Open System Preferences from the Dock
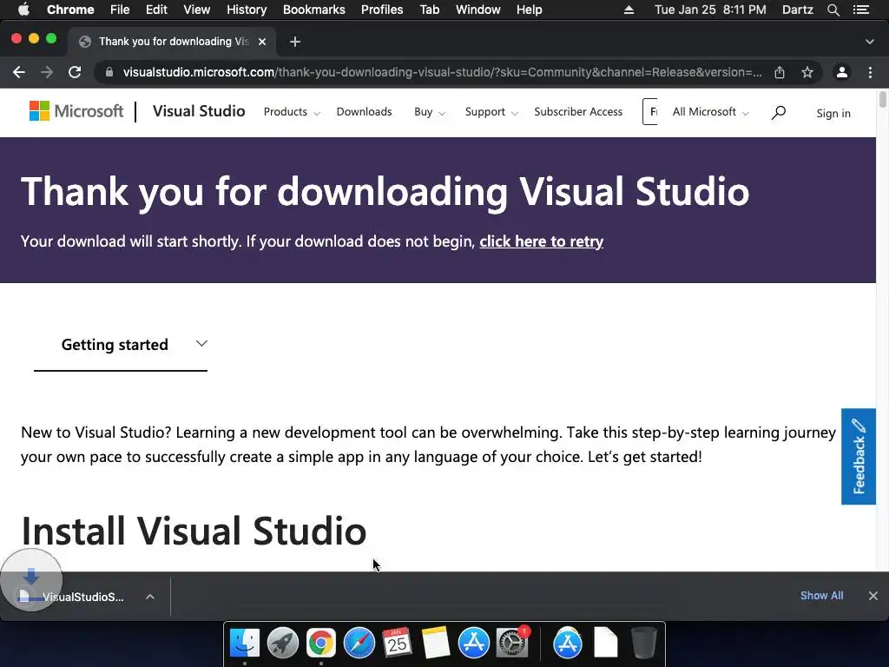 click(512, 644)
